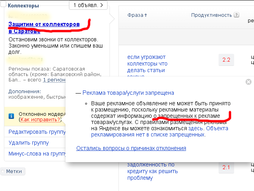This screenshot has width=254, height=191.
Task: Tick the Коллекторы group checkbox
Action: click(3, 4)
